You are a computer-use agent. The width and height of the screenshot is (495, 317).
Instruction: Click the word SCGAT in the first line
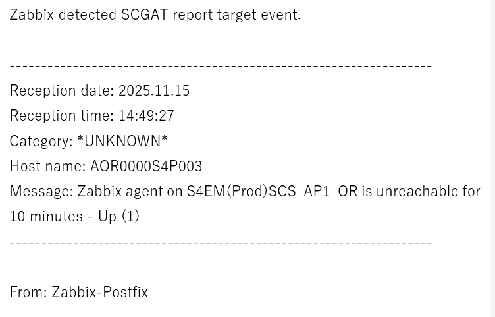[x=144, y=14]
